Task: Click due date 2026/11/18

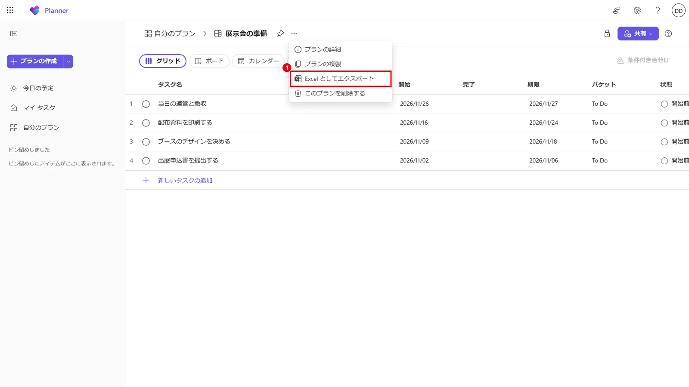Action: (543, 141)
